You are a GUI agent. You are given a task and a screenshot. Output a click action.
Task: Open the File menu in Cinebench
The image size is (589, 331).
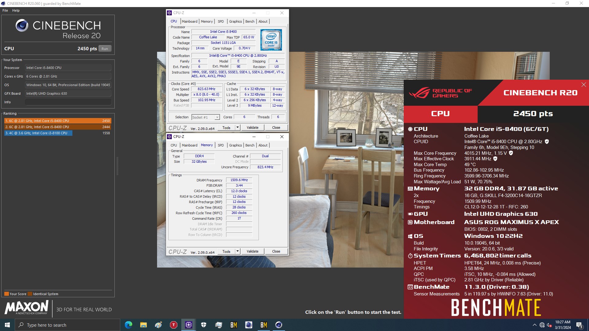coord(5,10)
